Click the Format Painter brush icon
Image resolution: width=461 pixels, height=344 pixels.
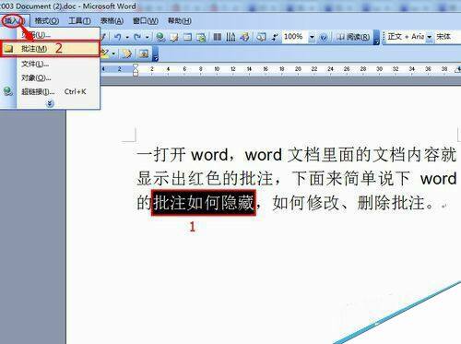(103, 37)
